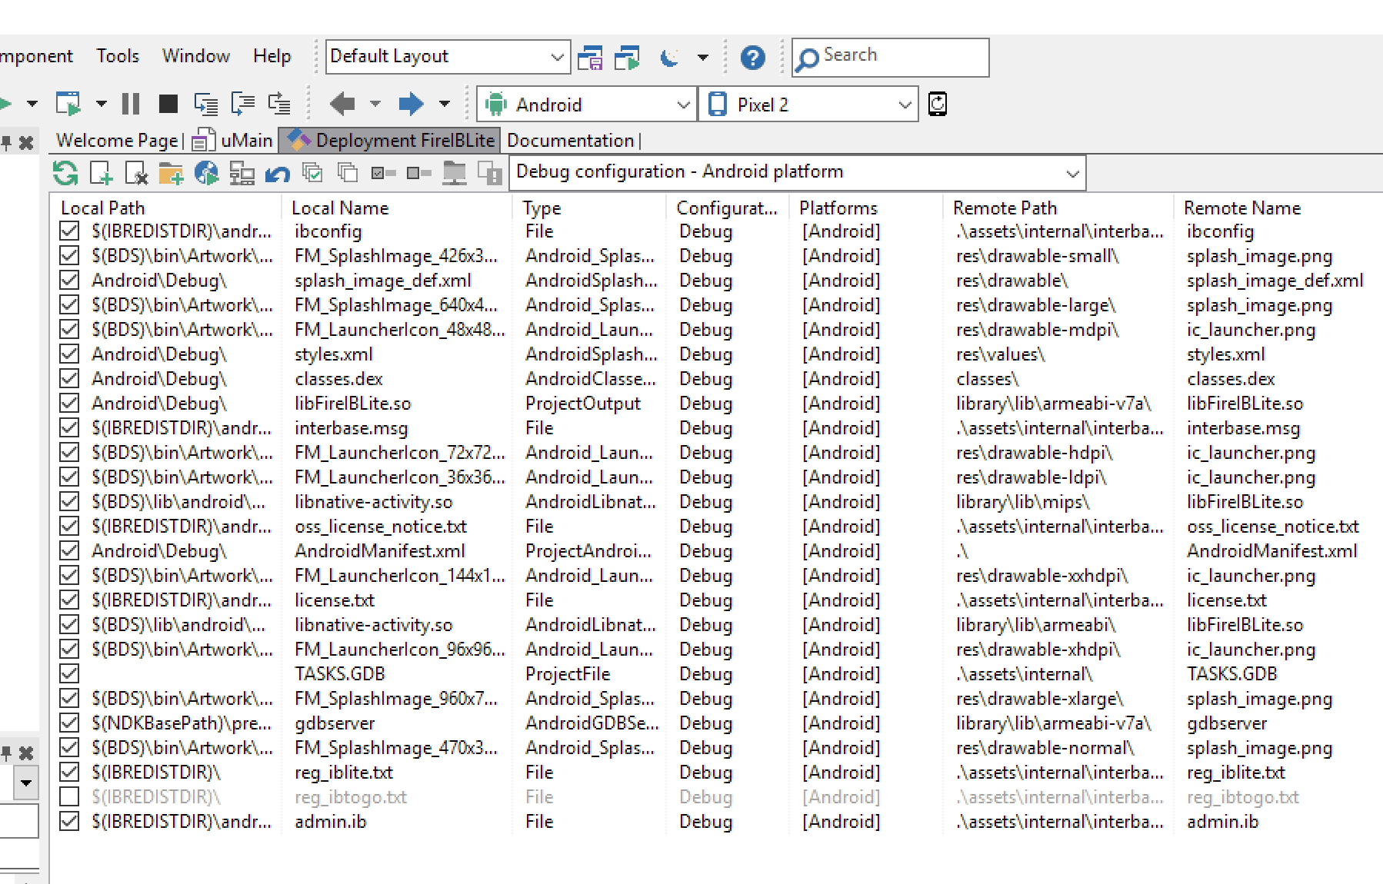Open the blue Help question mark icon

[752, 58]
